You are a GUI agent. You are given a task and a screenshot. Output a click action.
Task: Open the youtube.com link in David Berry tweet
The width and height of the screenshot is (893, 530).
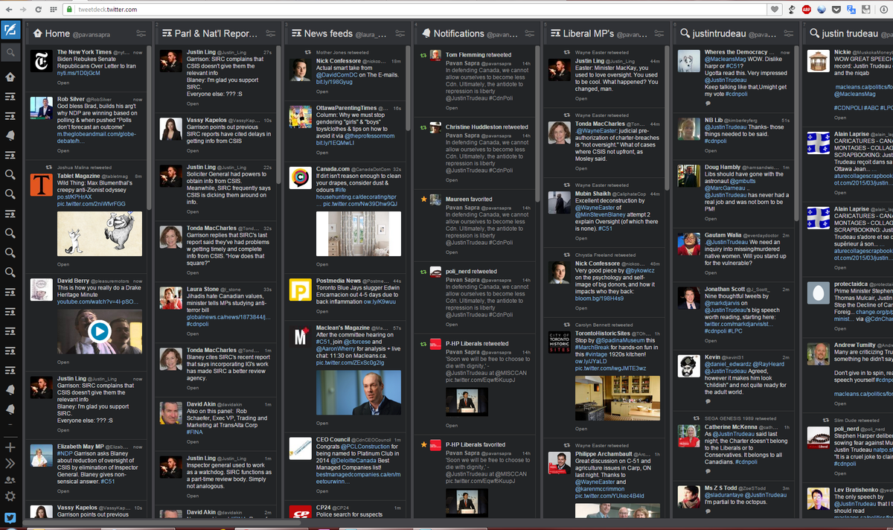(97, 301)
